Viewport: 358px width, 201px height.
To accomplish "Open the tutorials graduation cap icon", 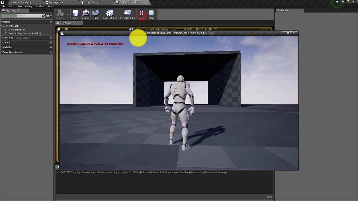I will 337,2.
